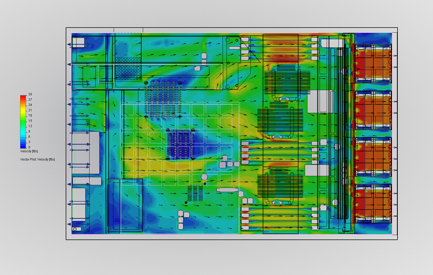This screenshot has height=275, width=433.
Task: Select the gray circle component near bottom center
Action: click(204, 177)
